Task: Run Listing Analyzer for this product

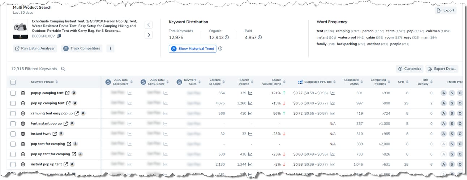Action: (x=35, y=48)
